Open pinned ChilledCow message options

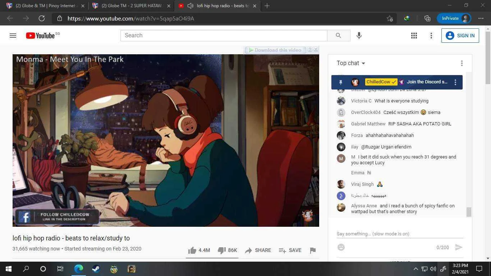click(455, 82)
